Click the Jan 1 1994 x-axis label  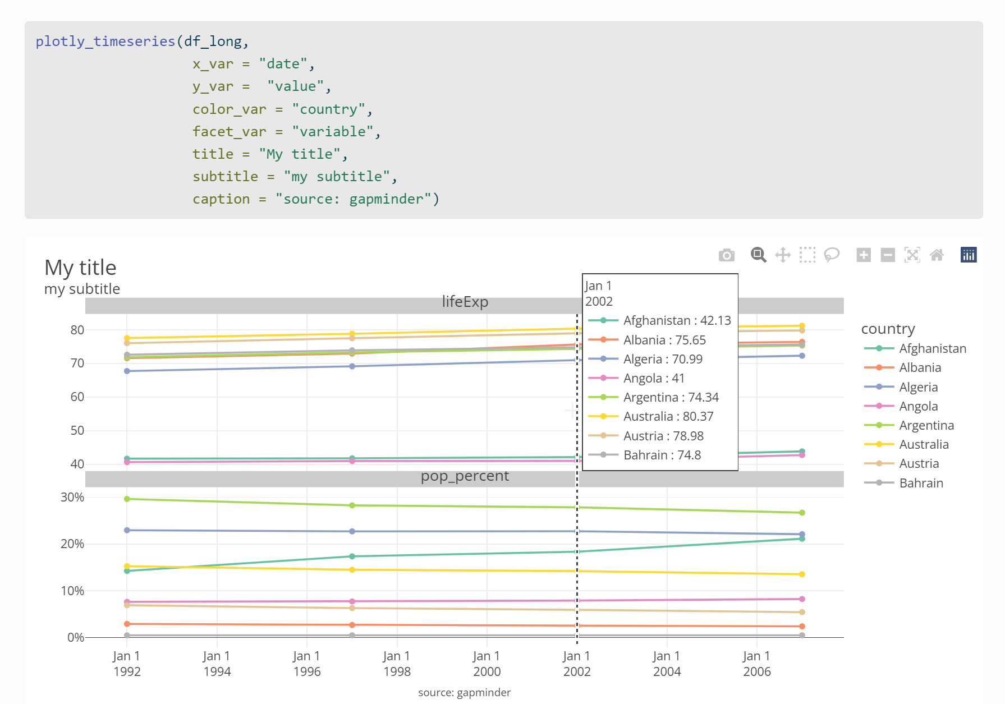coord(217,664)
